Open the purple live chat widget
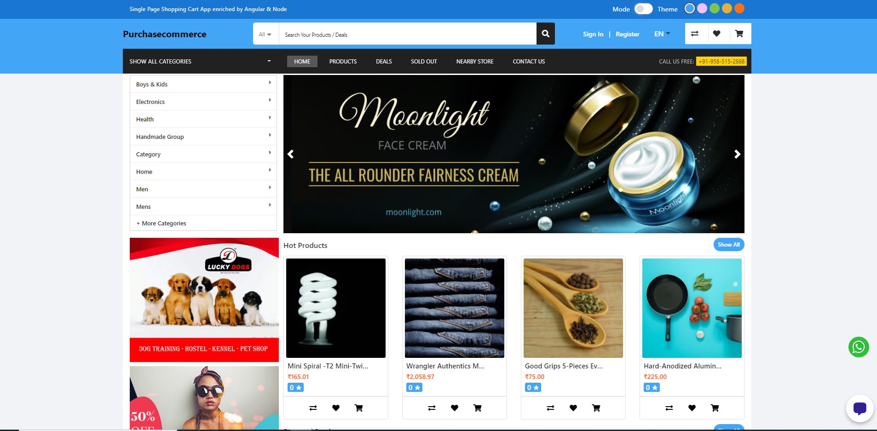The height and width of the screenshot is (431, 877). [x=860, y=408]
